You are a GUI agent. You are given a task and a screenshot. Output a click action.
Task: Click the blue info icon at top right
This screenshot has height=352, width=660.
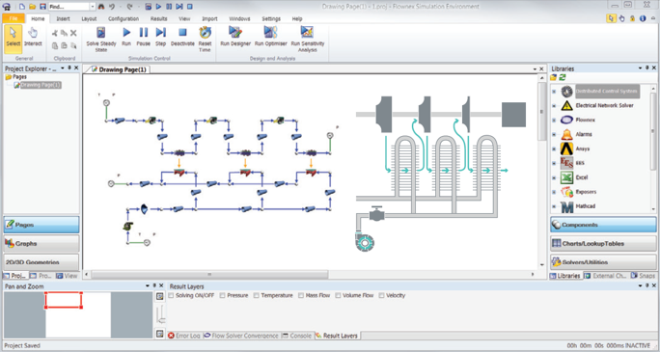tap(643, 18)
